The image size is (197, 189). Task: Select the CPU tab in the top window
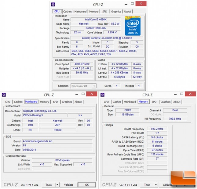point(57,11)
